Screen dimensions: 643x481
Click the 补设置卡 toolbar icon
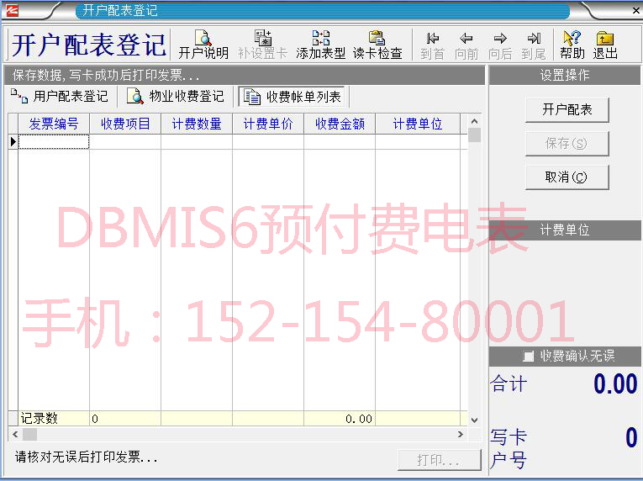pyautogui.click(x=262, y=45)
